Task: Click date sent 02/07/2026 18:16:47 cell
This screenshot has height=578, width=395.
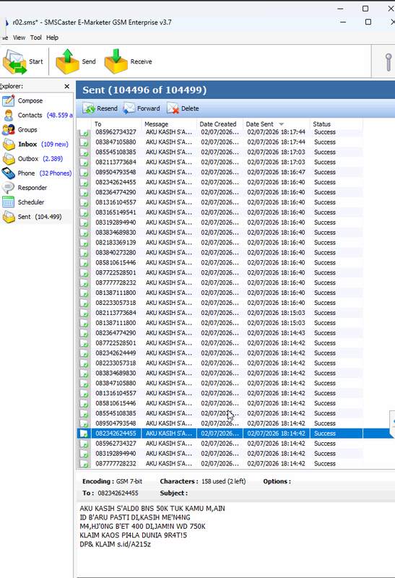Action: 276,172
